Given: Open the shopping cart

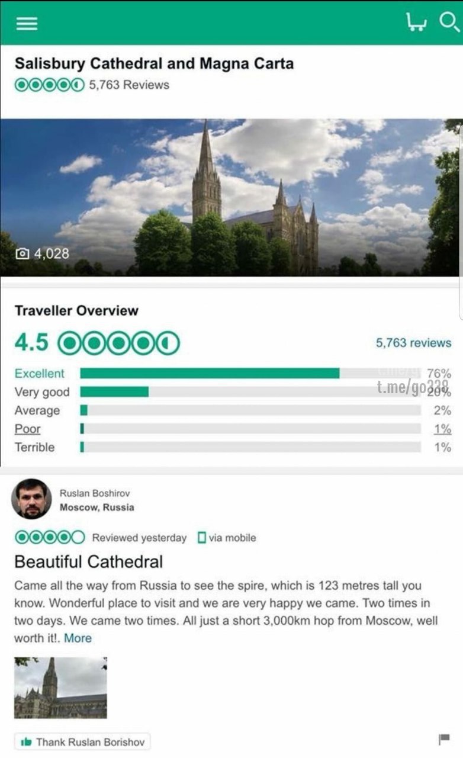Looking at the screenshot, I should click(416, 23).
